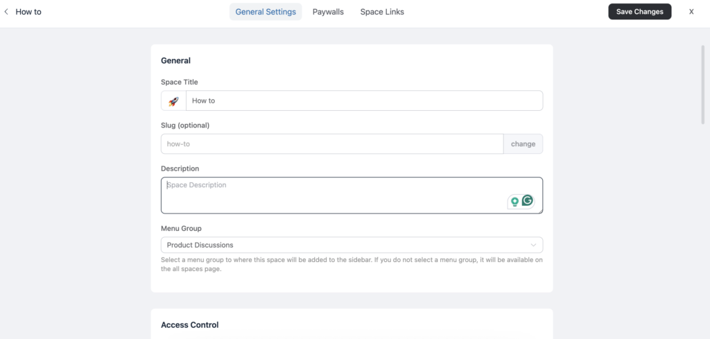Click the How to title in header

[28, 12]
